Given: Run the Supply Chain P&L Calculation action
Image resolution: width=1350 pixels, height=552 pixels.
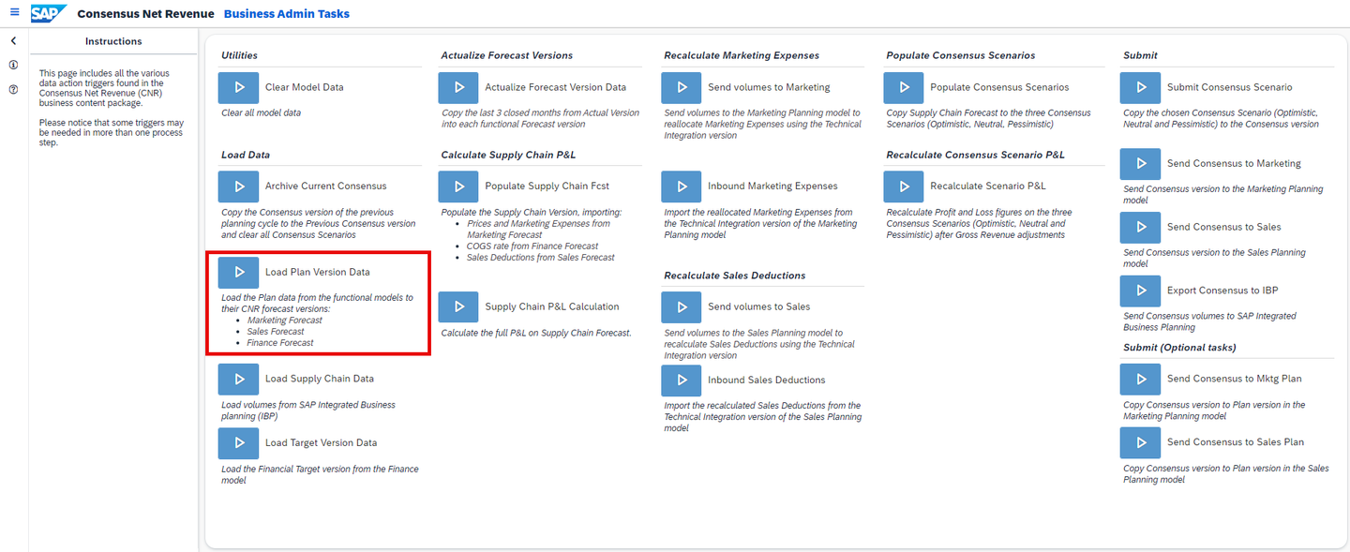Looking at the screenshot, I should 458,306.
